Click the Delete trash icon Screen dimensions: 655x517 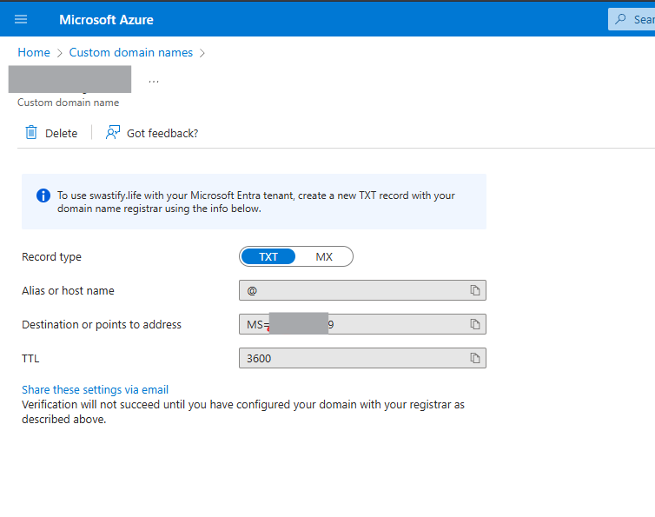point(31,132)
